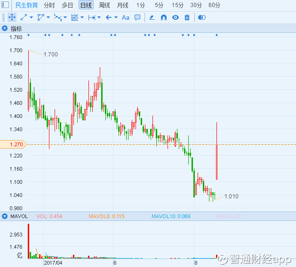Select the range measurement tool

tap(92, 18)
